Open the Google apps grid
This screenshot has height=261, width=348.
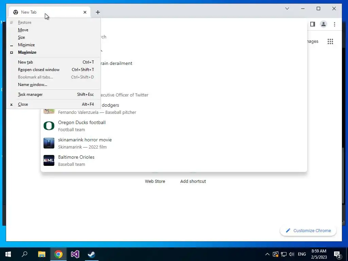click(x=330, y=41)
